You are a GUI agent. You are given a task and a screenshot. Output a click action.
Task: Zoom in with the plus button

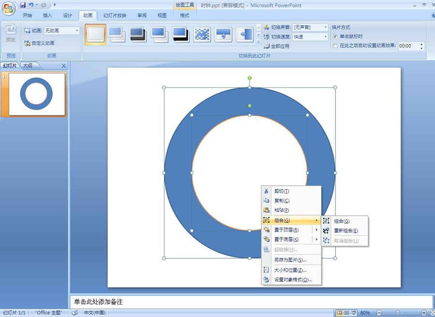coord(424,313)
